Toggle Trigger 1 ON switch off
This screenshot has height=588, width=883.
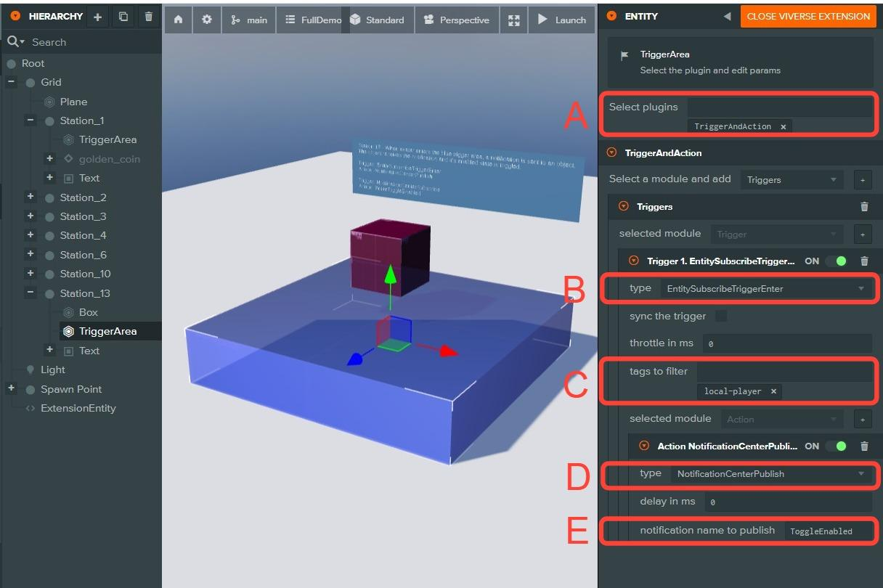click(836, 261)
